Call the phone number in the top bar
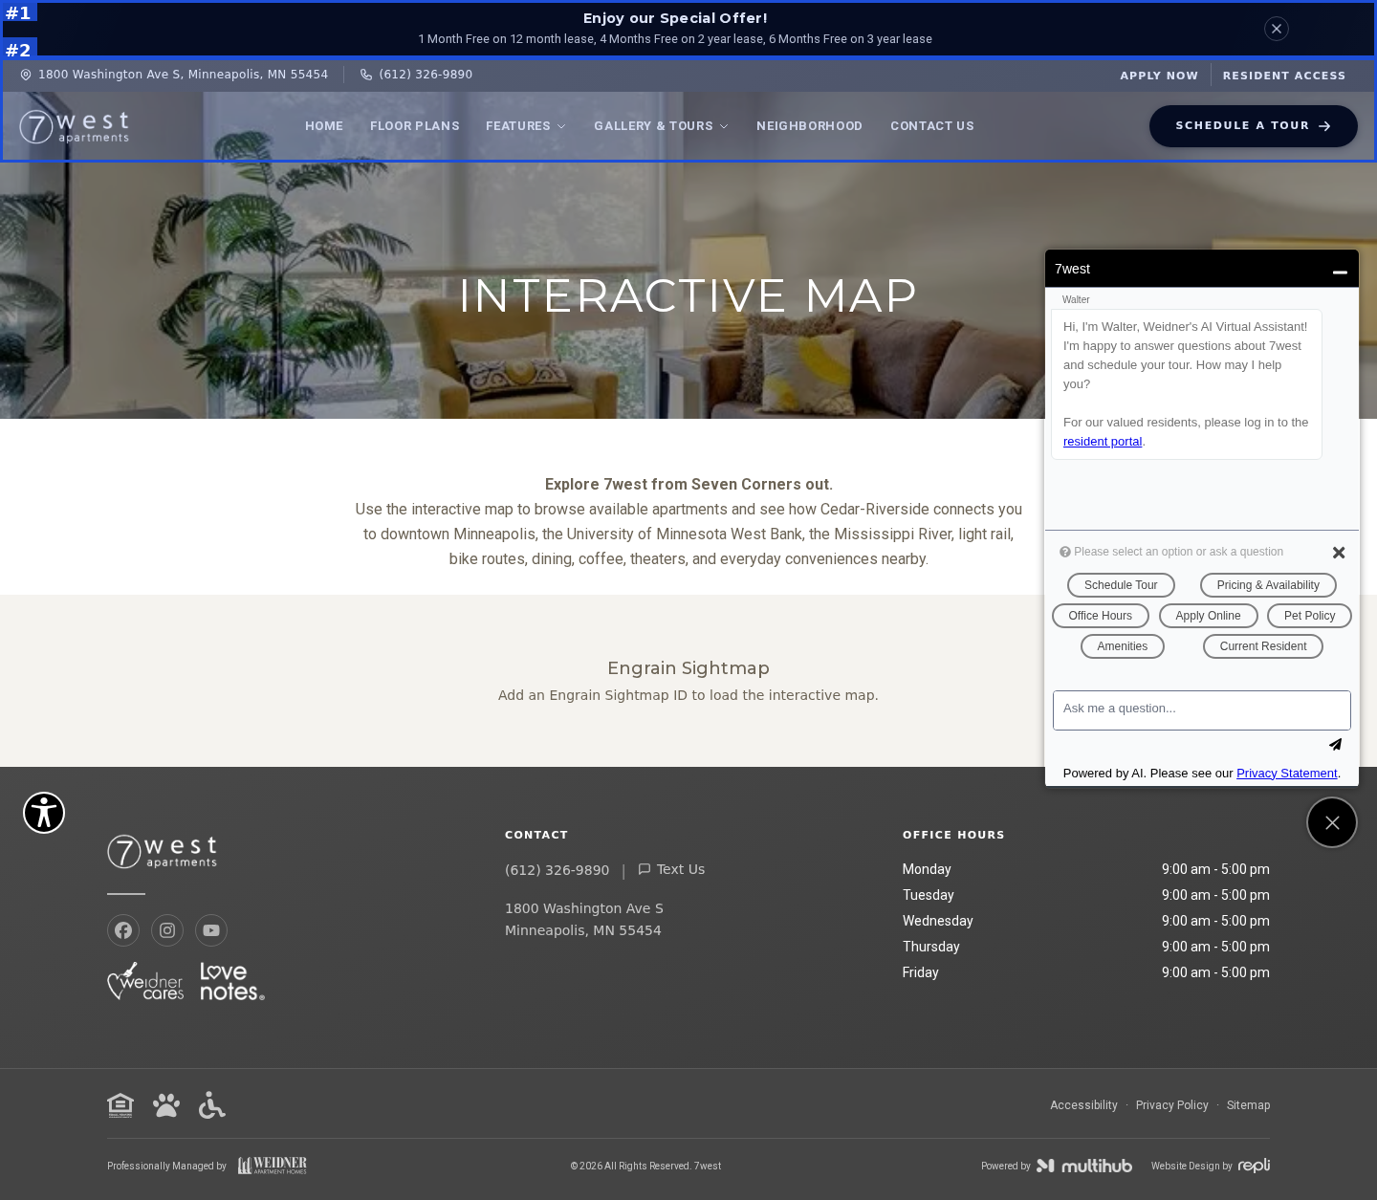The width and height of the screenshot is (1377, 1200). pyautogui.click(x=426, y=75)
